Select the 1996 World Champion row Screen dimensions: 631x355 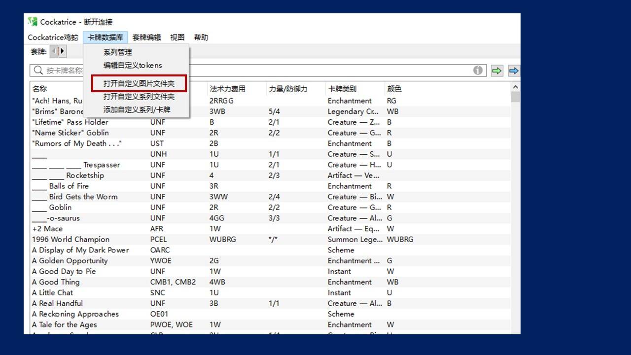(x=270, y=239)
